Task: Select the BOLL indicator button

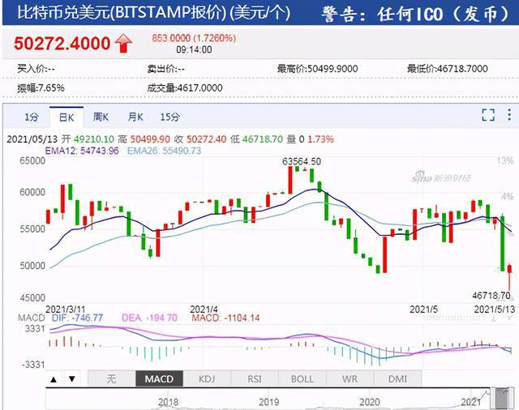Action: tap(302, 379)
